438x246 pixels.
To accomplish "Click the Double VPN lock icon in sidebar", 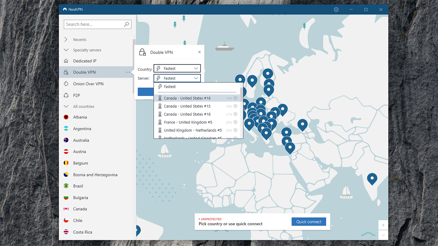I will [66, 72].
